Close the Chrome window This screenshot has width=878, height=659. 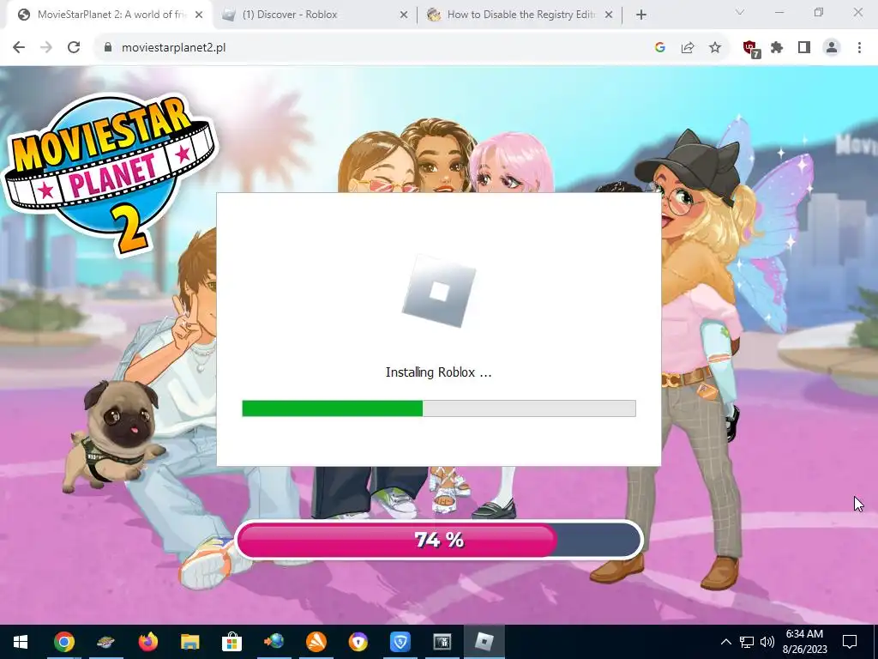coord(857,12)
